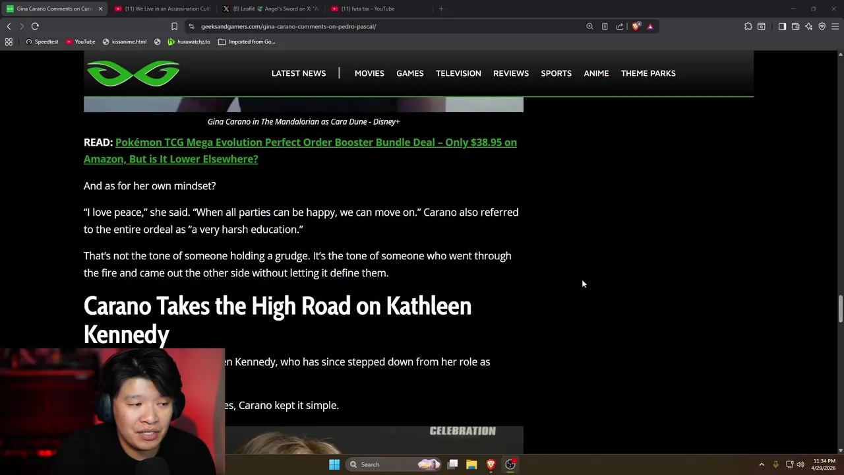Switch to the Leaflit Angel's Sword X tab

tap(271, 9)
